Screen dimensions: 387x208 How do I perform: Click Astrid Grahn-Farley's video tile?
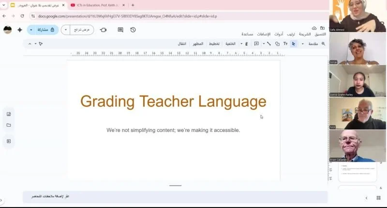pos(357,81)
